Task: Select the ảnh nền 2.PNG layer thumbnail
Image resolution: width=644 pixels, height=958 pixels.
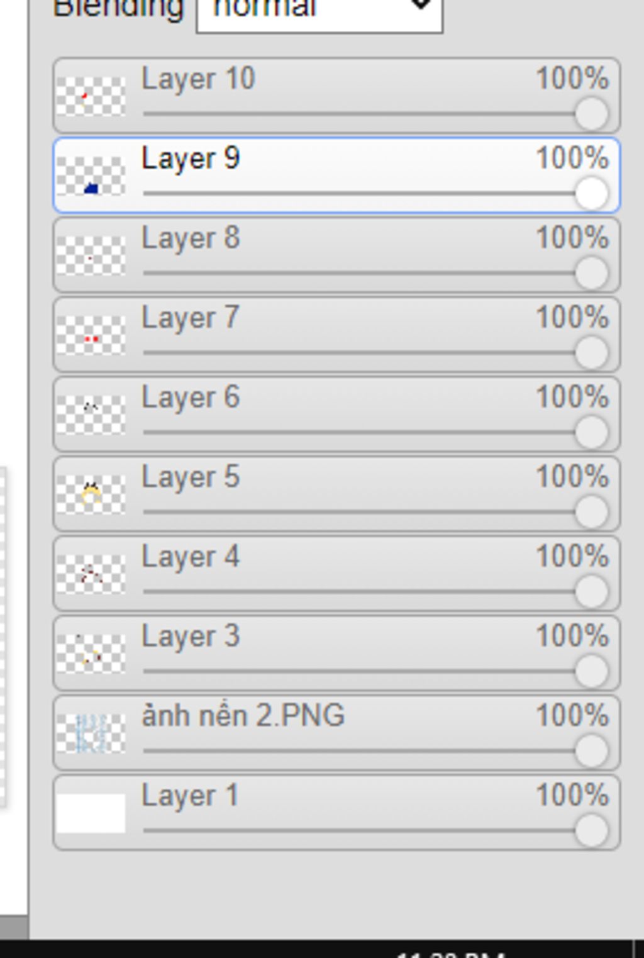Action: coord(91,733)
